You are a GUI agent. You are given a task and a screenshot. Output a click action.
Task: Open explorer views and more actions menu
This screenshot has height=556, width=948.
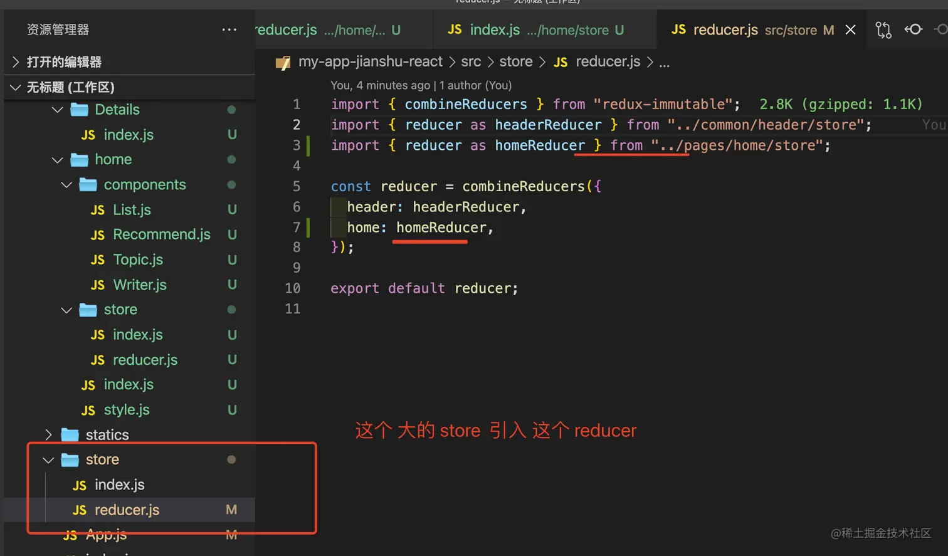point(229,29)
